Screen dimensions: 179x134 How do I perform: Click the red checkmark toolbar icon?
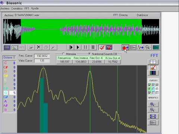coord(101,47)
